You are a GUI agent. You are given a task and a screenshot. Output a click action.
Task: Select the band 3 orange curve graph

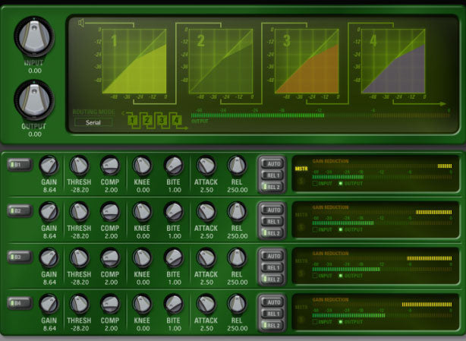(x=307, y=60)
